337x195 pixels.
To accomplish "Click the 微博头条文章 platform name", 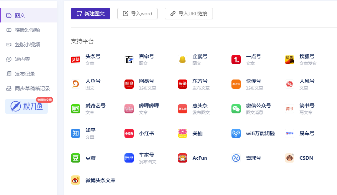I will 100,180.
